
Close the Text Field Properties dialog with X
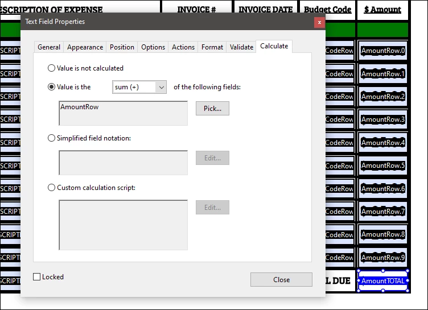319,22
